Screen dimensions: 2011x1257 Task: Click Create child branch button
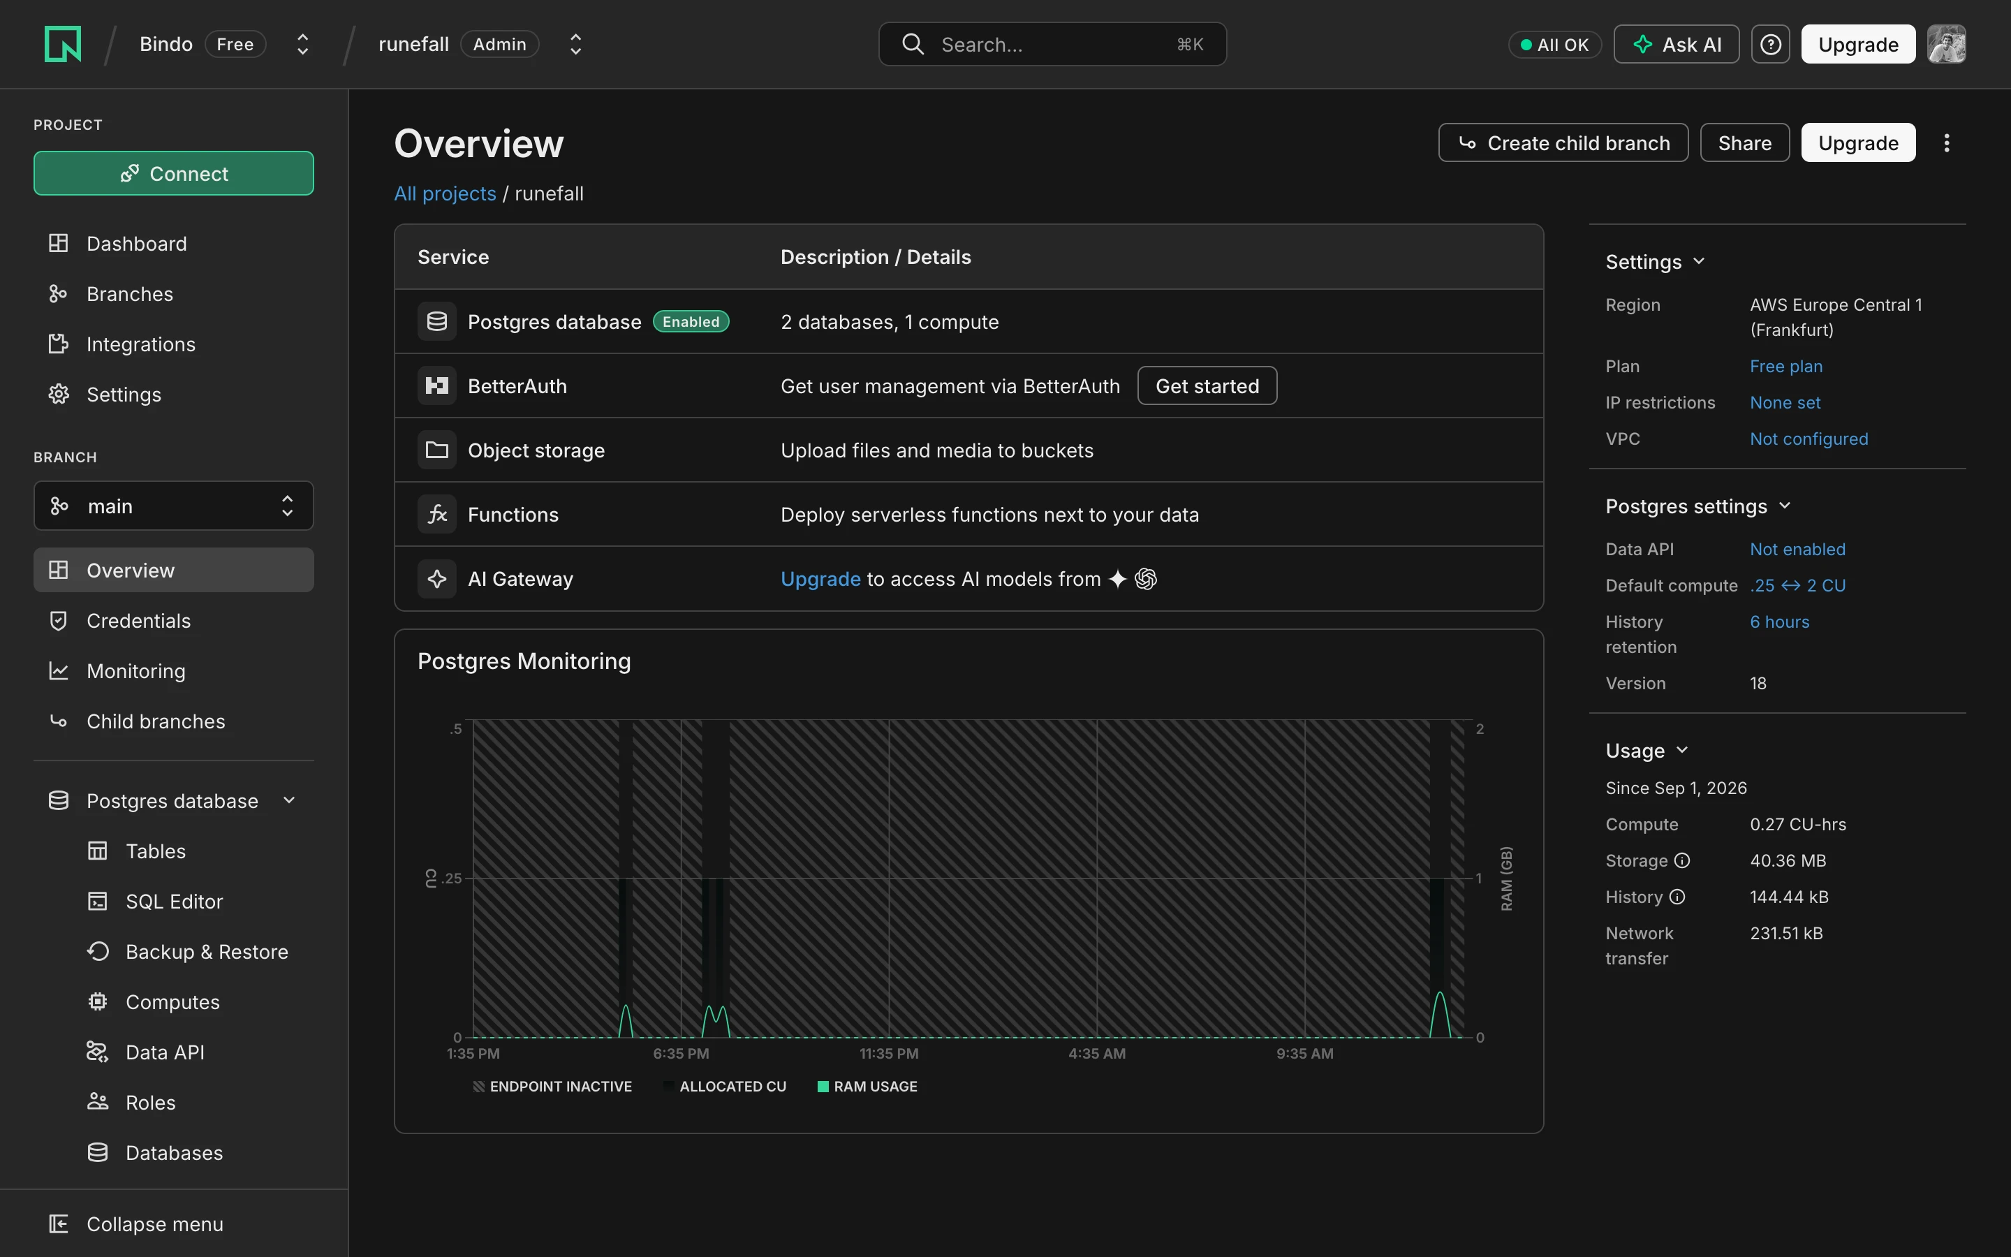1563,143
